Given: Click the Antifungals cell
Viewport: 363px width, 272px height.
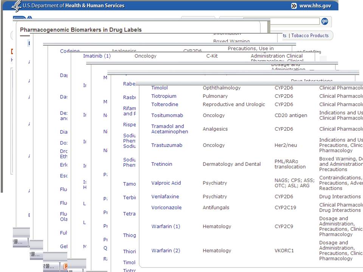Looking at the screenshot, I should (x=216, y=207).
